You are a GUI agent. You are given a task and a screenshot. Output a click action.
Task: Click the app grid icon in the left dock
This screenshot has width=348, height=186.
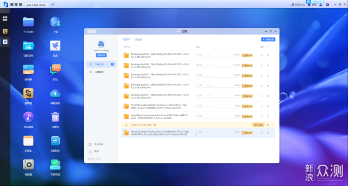[x=5, y=19]
